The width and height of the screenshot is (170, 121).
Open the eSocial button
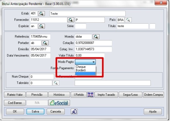[59, 103]
